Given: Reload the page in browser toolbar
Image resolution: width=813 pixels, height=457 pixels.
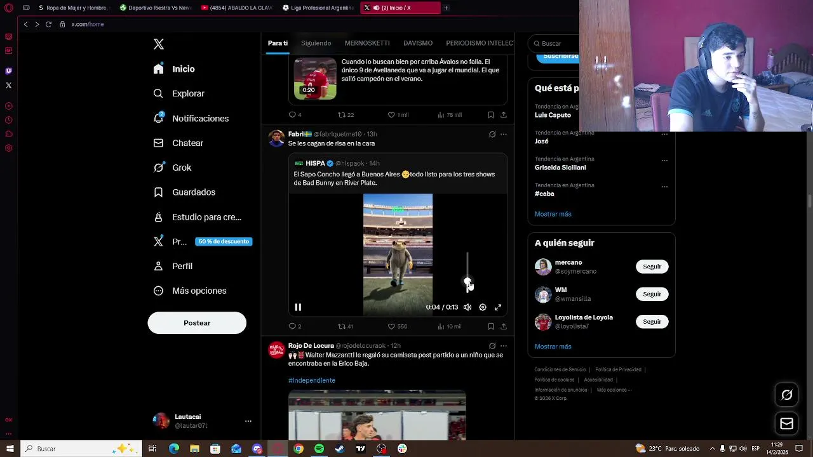Looking at the screenshot, I should 48,24.
